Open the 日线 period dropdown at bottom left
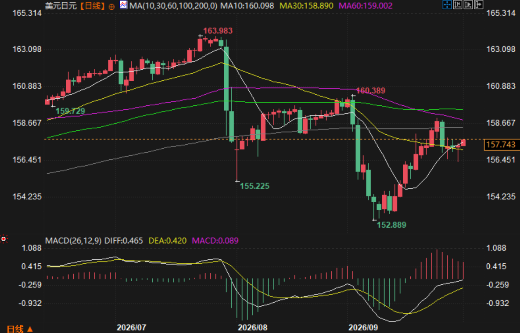This screenshot has height=333, width=520. pyautogui.click(x=20, y=329)
